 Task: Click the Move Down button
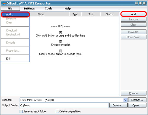click(x=133, y=37)
